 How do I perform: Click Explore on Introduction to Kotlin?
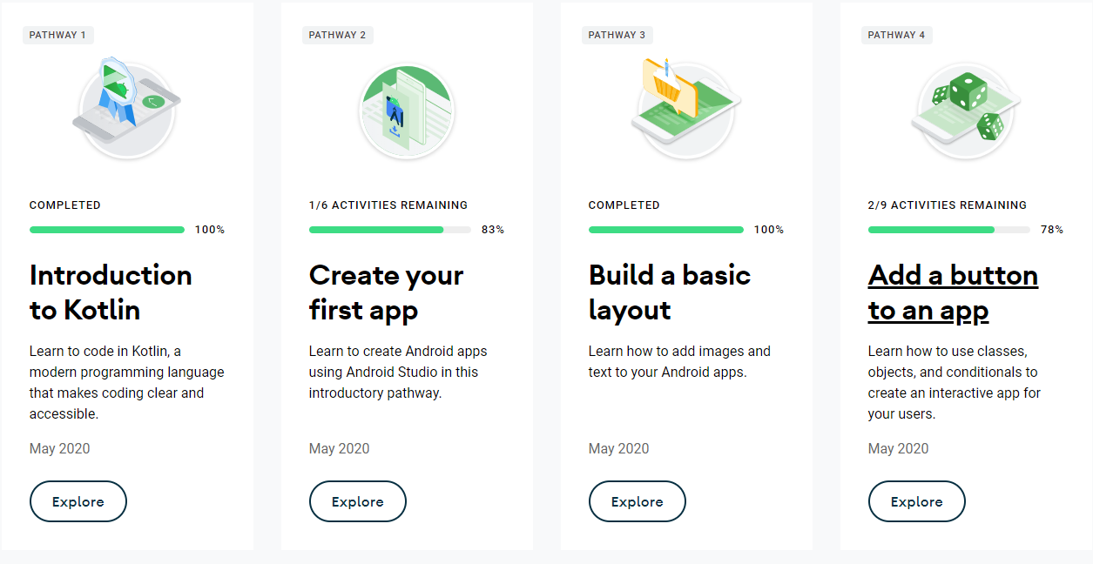[x=78, y=501]
